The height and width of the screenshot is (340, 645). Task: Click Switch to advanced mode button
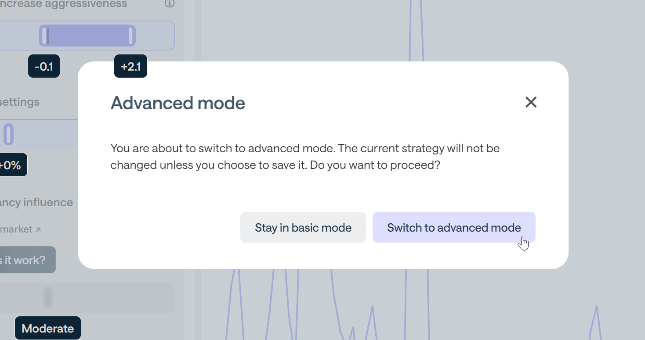click(x=453, y=228)
